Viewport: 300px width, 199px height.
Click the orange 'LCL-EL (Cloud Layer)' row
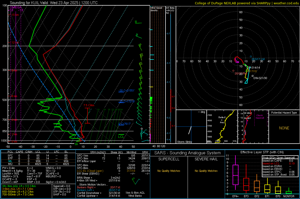click(90, 171)
